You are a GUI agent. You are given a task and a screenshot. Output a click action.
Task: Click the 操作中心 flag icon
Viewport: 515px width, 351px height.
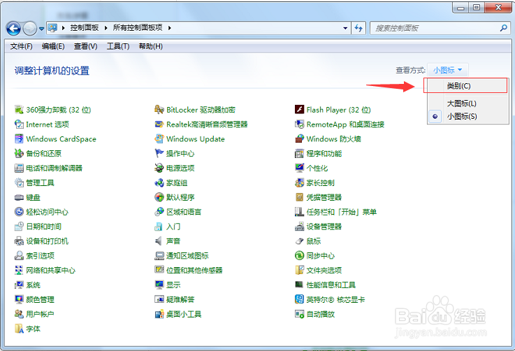(x=159, y=153)
